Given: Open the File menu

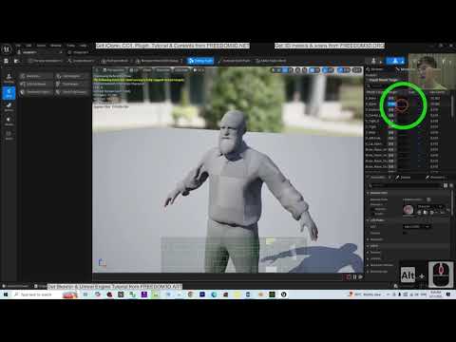Looking at the screenshot, I should (x=18, y=46).
